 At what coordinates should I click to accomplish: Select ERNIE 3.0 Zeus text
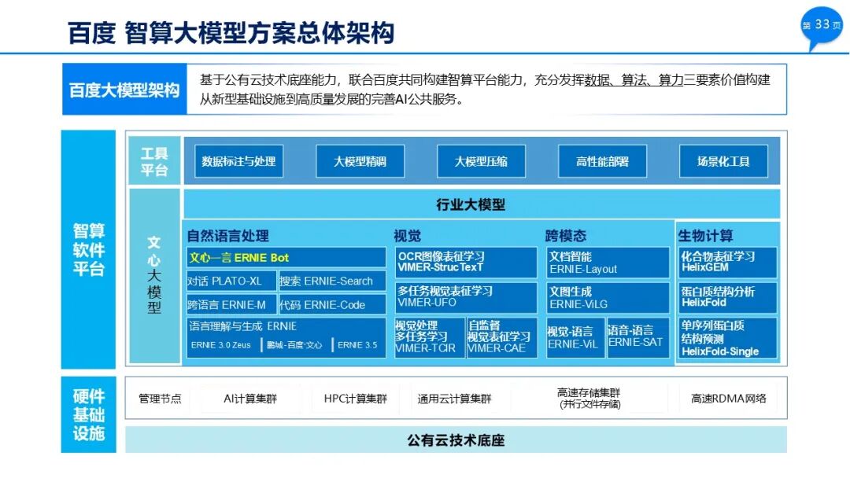click(x=221, y=345)
